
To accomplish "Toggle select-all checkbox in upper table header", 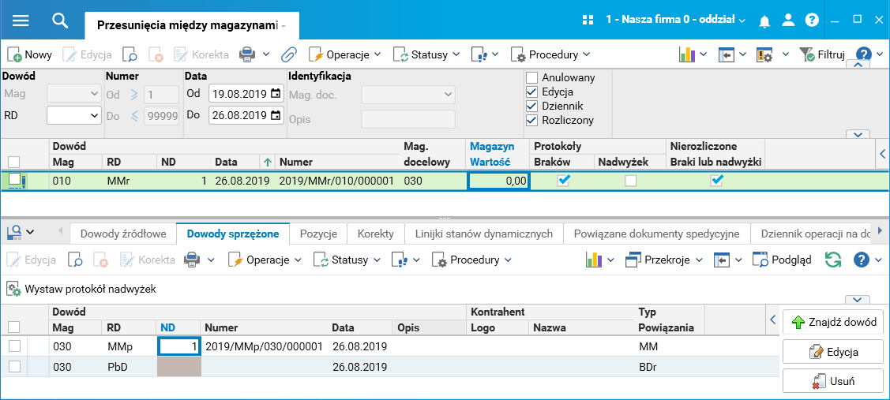I will tap(13, 162).
